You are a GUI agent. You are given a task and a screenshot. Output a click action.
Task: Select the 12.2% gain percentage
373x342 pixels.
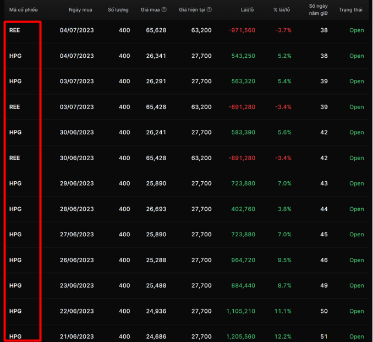[283, 336]
